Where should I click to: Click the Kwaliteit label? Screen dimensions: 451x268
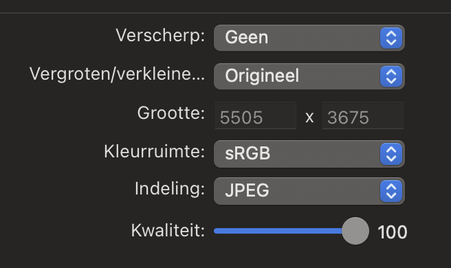[x=168, y=231]
